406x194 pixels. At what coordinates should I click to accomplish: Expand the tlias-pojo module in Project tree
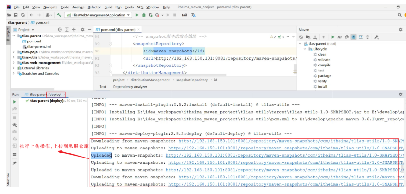14,52
